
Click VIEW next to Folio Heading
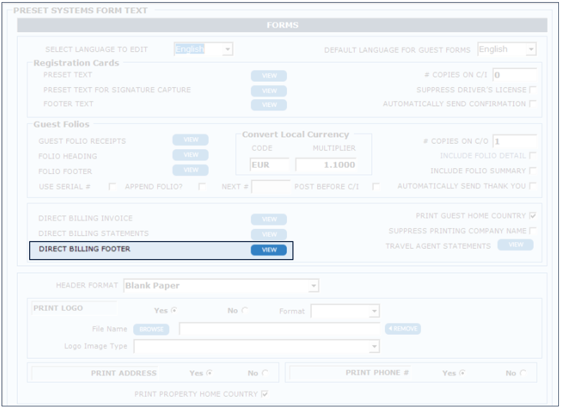coord(190,155)
